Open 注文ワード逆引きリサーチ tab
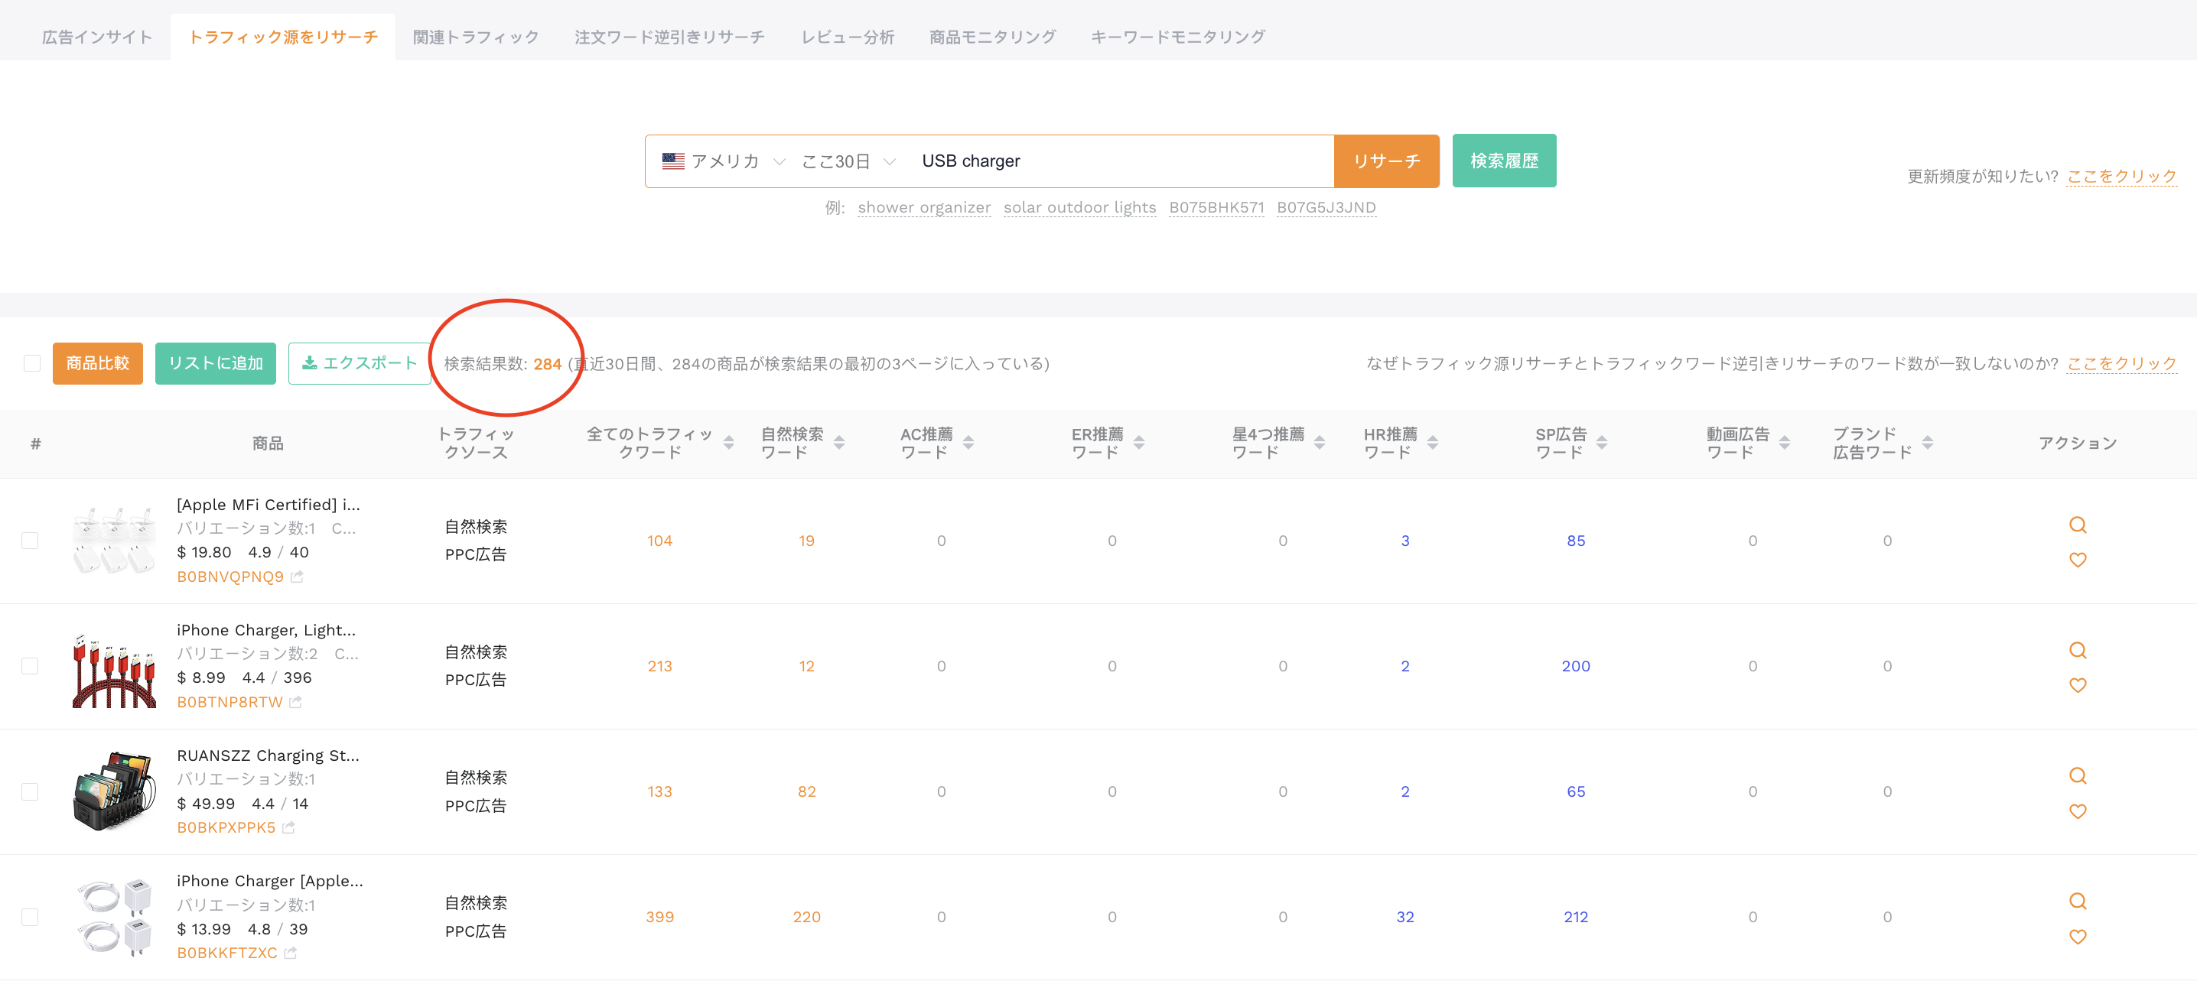The image size is (2197, 991). click(669, 37)
